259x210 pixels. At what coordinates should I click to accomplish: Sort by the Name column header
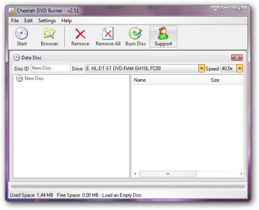(x=170, y=80)
